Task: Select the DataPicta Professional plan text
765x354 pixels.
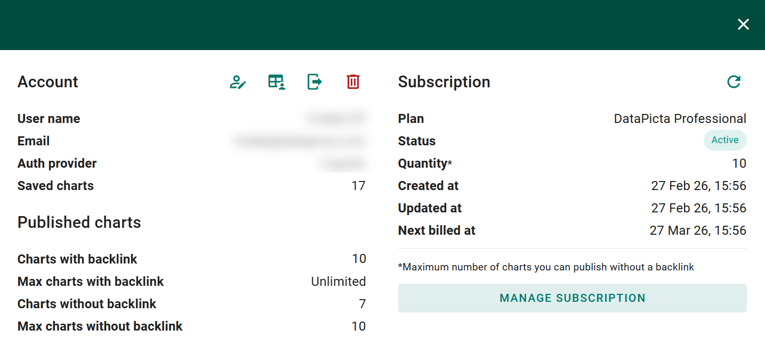Action: (x=680, y=118)
